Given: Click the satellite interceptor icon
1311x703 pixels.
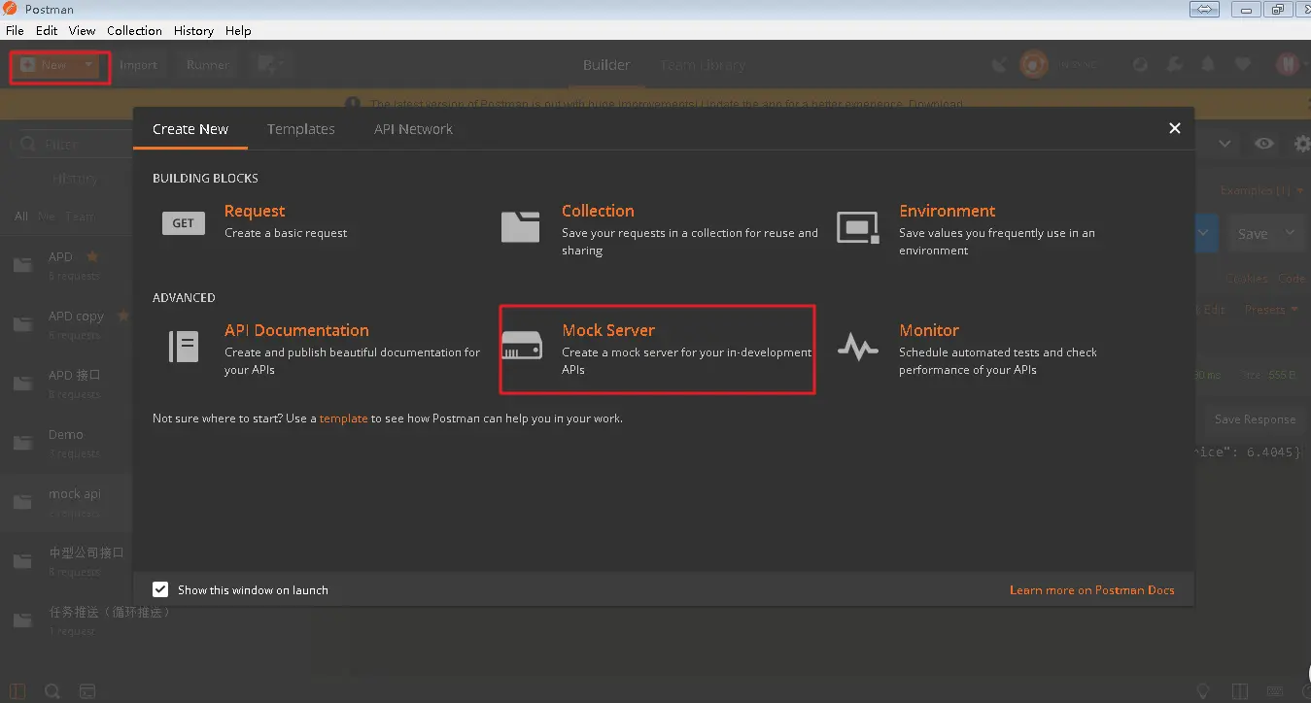Looking at the screenshot, I should point(999,65).
